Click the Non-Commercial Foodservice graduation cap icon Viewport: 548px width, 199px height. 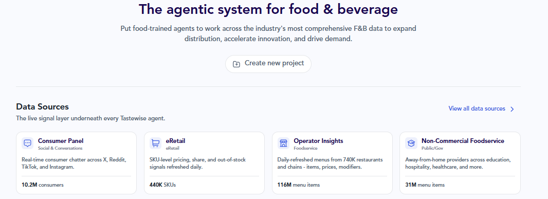tap(411, 143)
